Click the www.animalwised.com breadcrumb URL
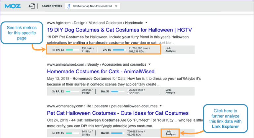 [x=65, y=64]
